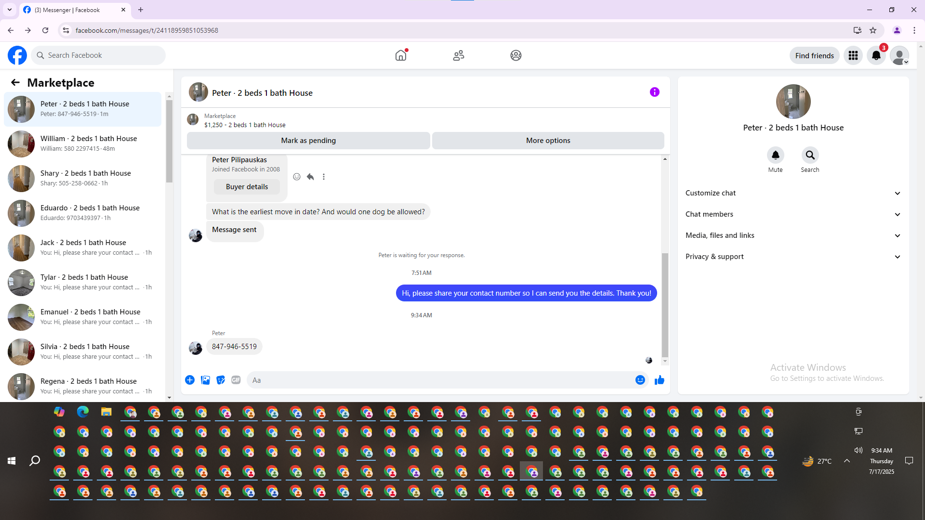Open the Facebook home logo
Image resolution: width=925 pixels, height=520 pixels.
point(17,55)
